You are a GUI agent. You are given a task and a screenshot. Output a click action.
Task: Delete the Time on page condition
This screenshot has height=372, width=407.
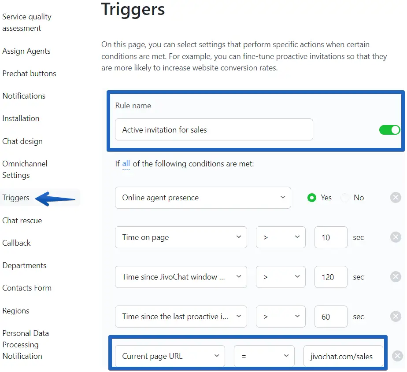(x=396, y=237)
